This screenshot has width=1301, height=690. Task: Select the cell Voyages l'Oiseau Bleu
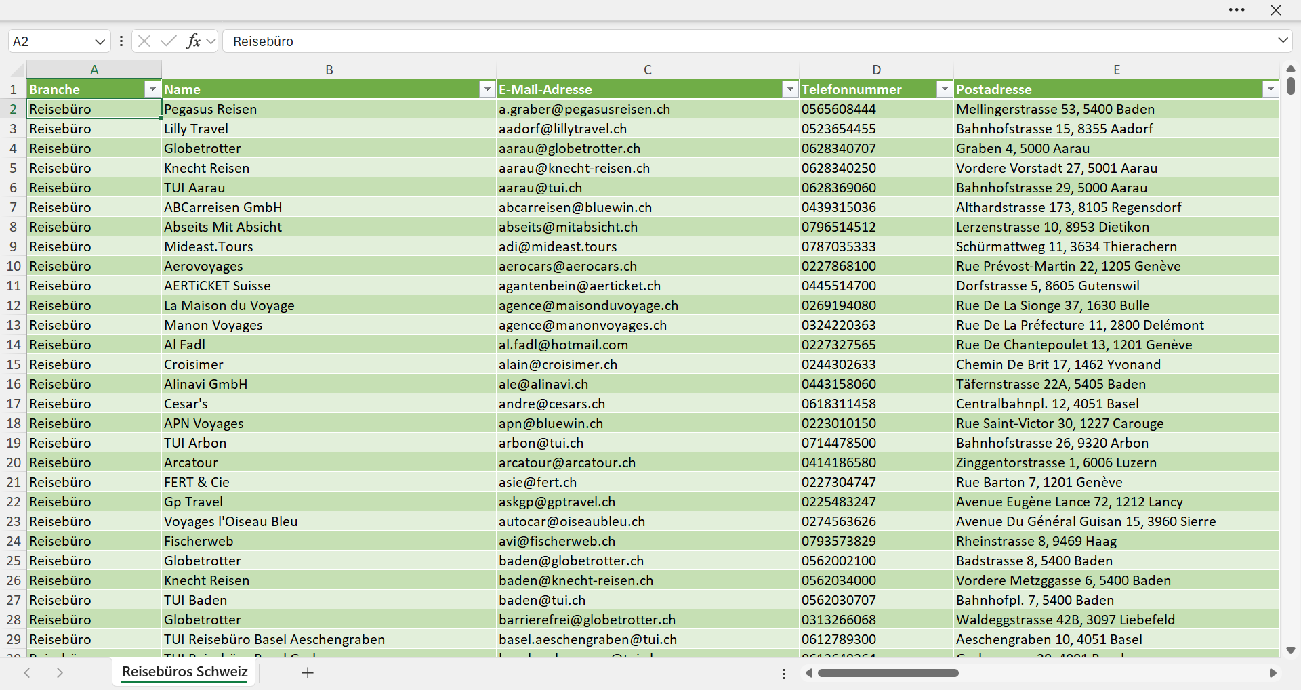click(329, 521)
